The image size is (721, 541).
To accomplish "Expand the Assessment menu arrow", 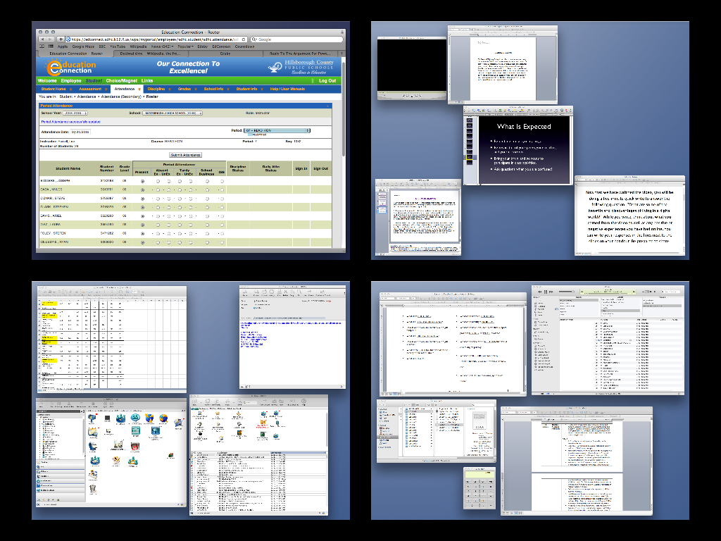I will tap(106, 89).
